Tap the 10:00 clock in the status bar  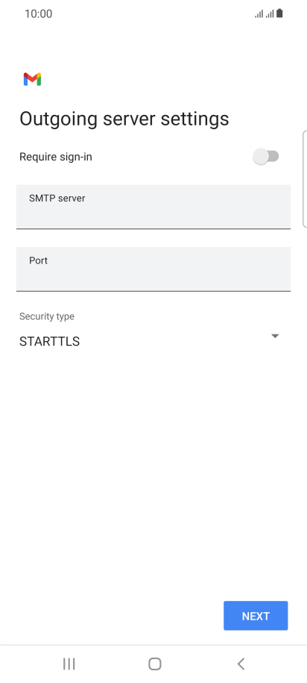(38, 14)
